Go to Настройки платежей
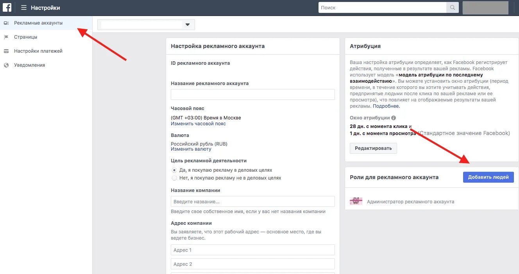 point(46,51)
